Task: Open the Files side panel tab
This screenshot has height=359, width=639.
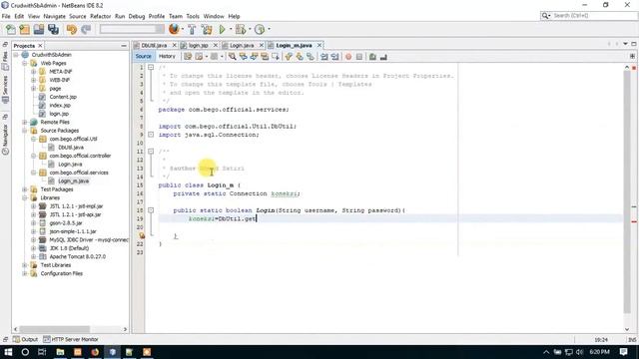Action: 5,60
